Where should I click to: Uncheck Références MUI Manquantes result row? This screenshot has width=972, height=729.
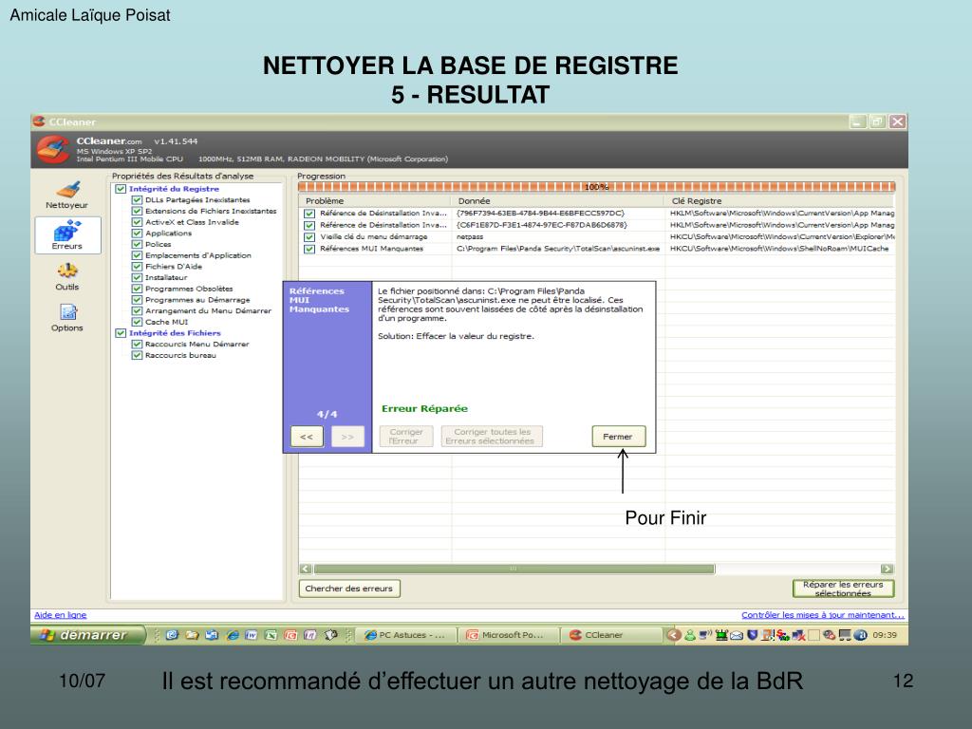[309, 250]
